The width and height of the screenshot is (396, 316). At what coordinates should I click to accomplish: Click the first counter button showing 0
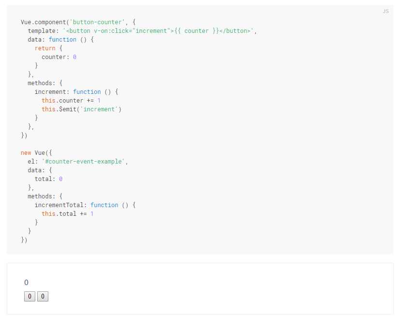point(29,297)
